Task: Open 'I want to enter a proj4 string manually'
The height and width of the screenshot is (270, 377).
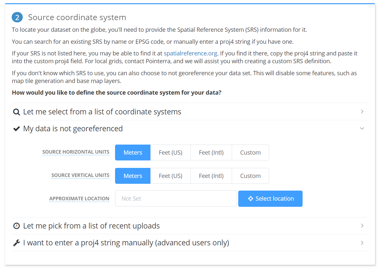Action: pos(126,243)
